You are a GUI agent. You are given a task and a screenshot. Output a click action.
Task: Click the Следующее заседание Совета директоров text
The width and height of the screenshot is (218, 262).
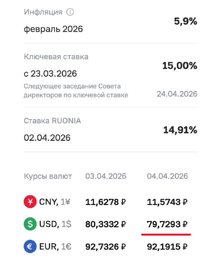tap(76, 91)
